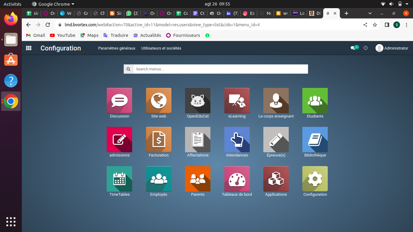This screenshot has width=413, height=232.
Task: Open the Attendances module
Action: pos(237,140)
